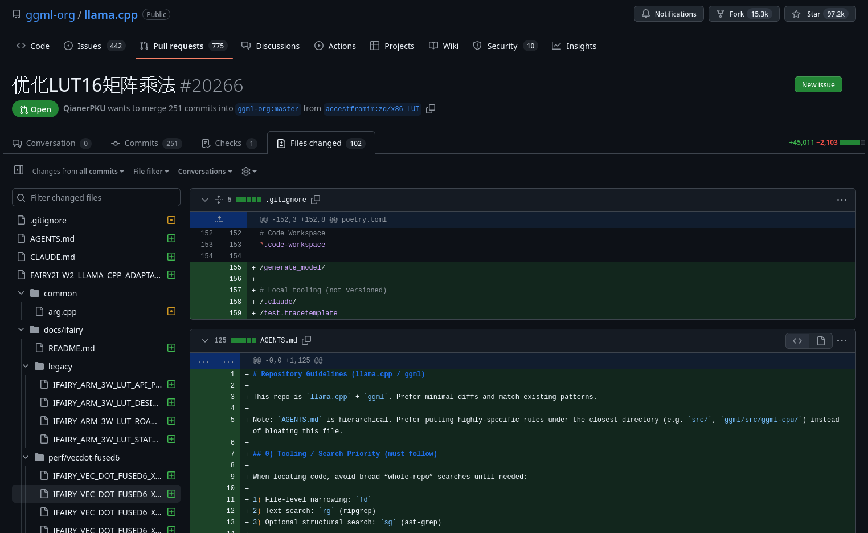Screen dimensions: 868x533
Task: Toggle the file tree sidebar icon
Action: pyautogui.click(x=19, y=170)
